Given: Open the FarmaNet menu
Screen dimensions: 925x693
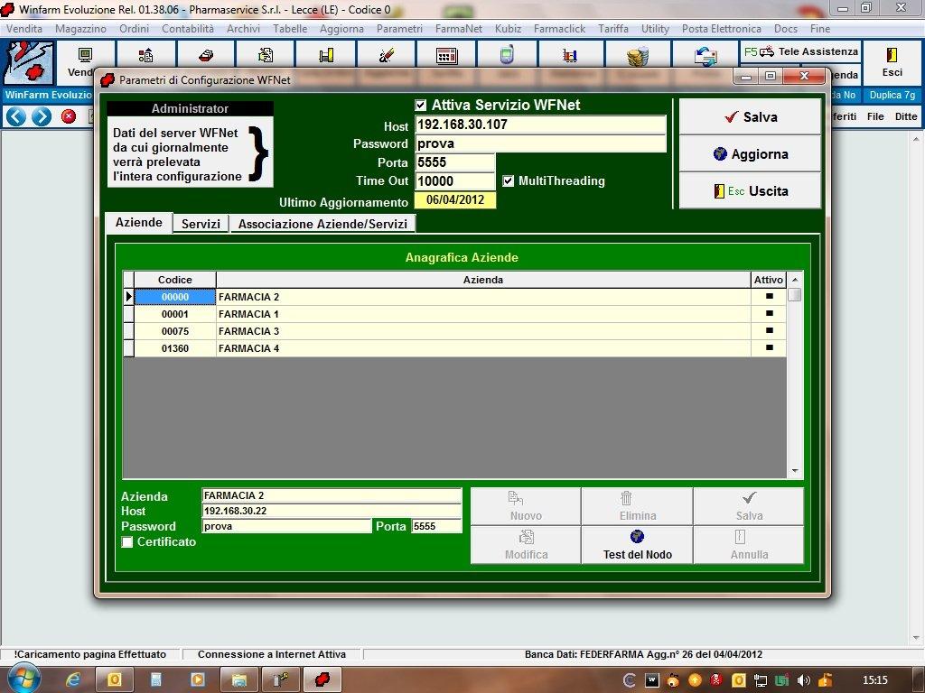Looking at the screenshot, I should pos(458,29).
